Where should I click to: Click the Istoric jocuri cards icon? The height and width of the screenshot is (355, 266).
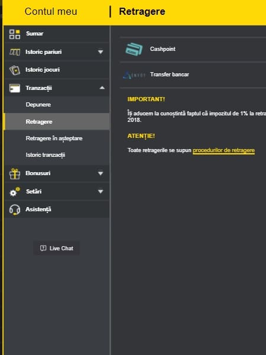(x=15, y=70)
